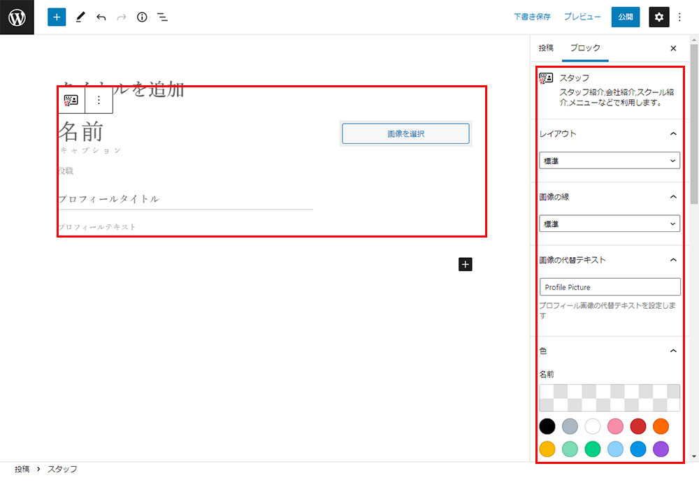The image size is (699, 494).
Task: Open the info details icon
Action: point(142,17)
